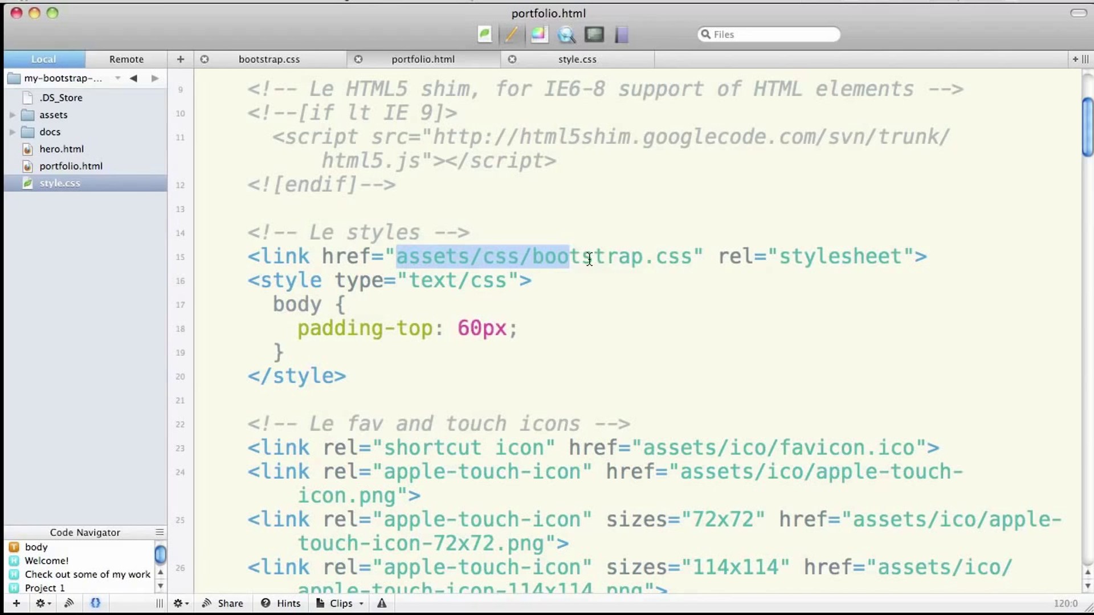
Task: Click the Files search field
Action: pyautogui.click(x=769, y=35)
